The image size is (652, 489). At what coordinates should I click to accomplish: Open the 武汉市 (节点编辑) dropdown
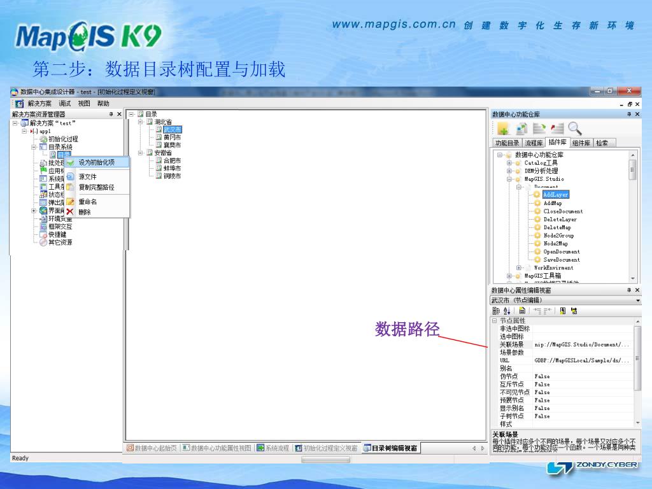637,301
